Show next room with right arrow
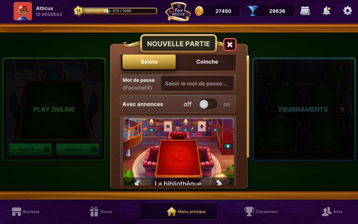358x224 pixels. click(x=219, y=183)
